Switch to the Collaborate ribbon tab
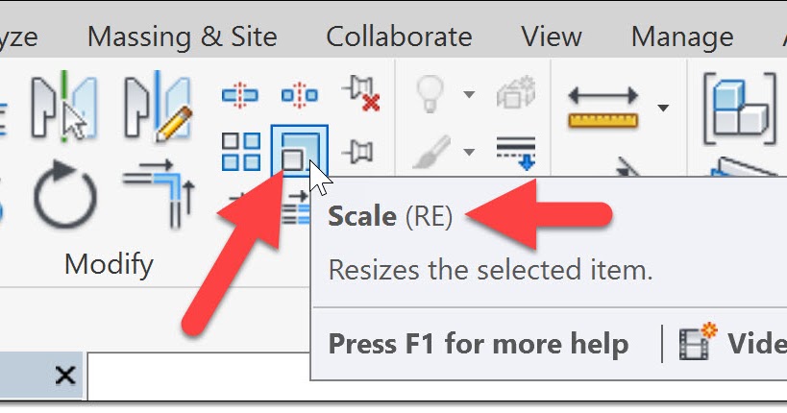The width and height of the screenshot is (787, 413). 399,36
